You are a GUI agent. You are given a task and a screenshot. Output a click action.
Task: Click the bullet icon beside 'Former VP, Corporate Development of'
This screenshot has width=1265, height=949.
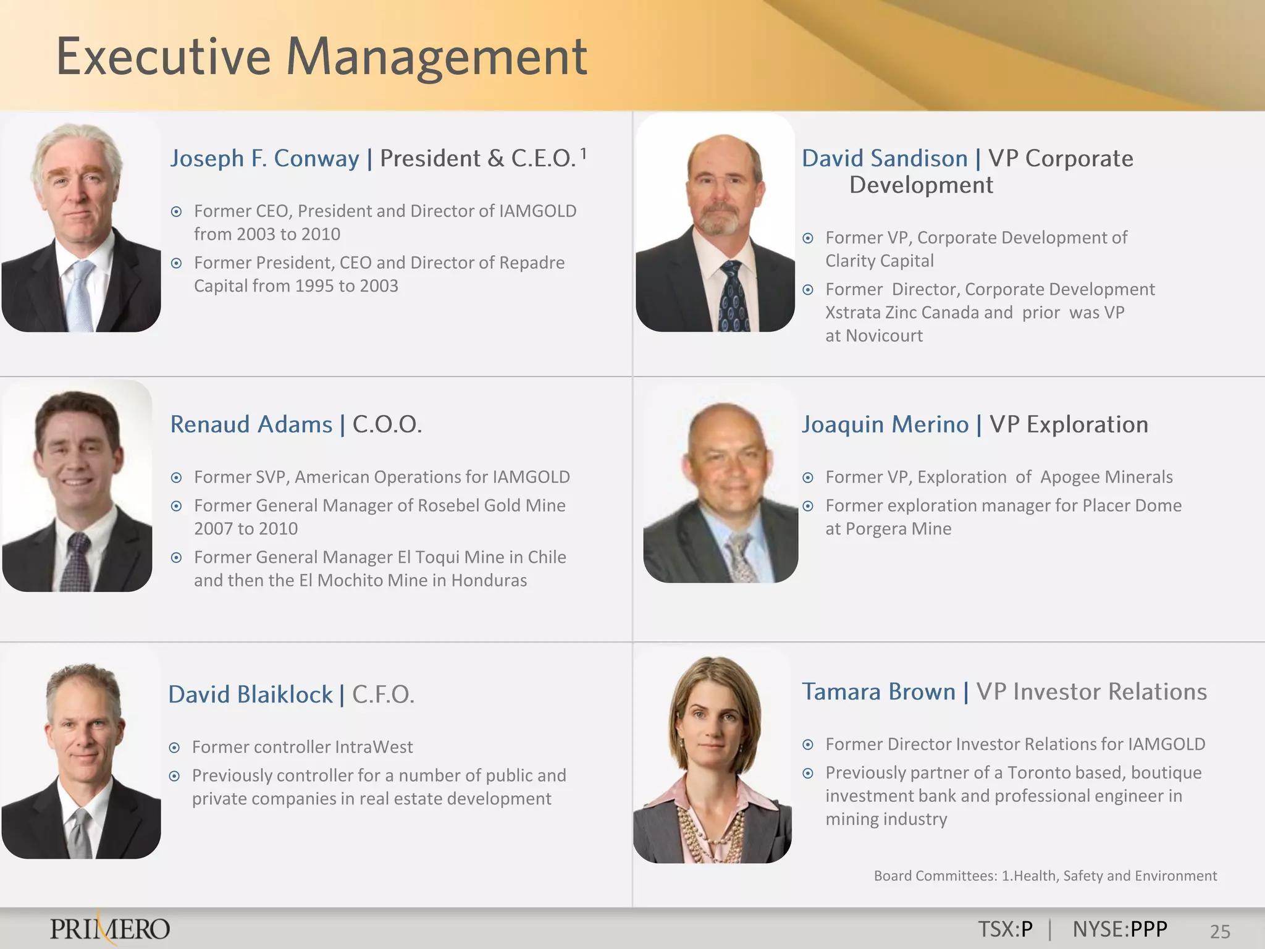pyautogui.click(x=808, y=238)
